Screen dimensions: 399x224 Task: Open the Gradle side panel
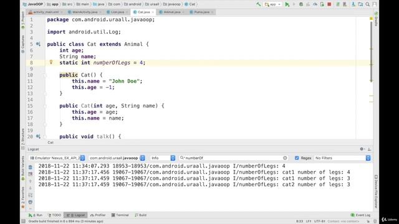coord(376,19)
